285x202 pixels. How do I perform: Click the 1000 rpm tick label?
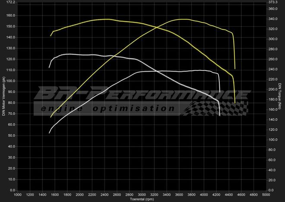[18, 195]
